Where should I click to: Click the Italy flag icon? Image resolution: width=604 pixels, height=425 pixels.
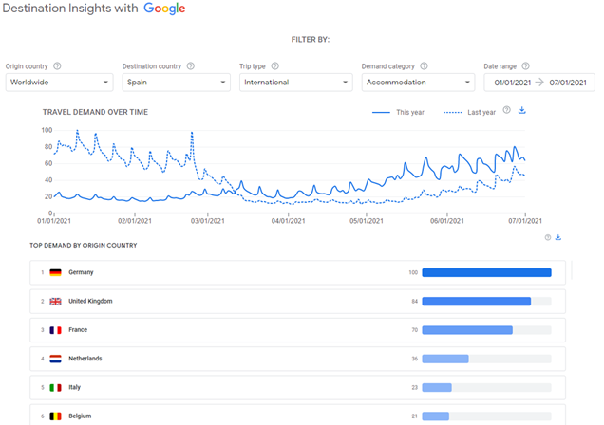point(55,388)
